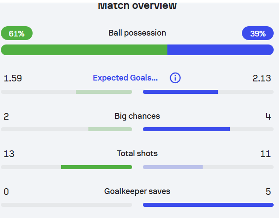
Task: Click the Expected Goals info icon
Action: coord(175,78)
